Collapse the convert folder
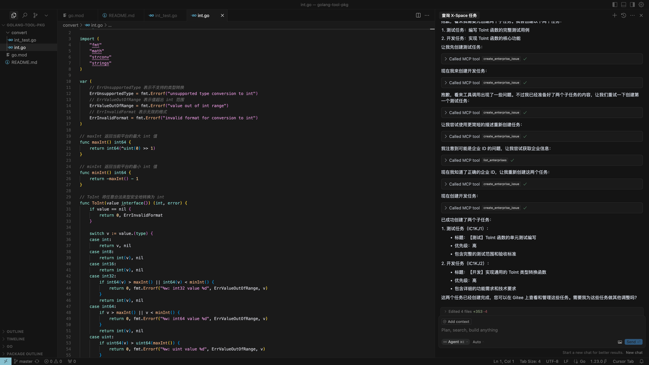Screen dimensions: 649x365 (x=28, y=32)
